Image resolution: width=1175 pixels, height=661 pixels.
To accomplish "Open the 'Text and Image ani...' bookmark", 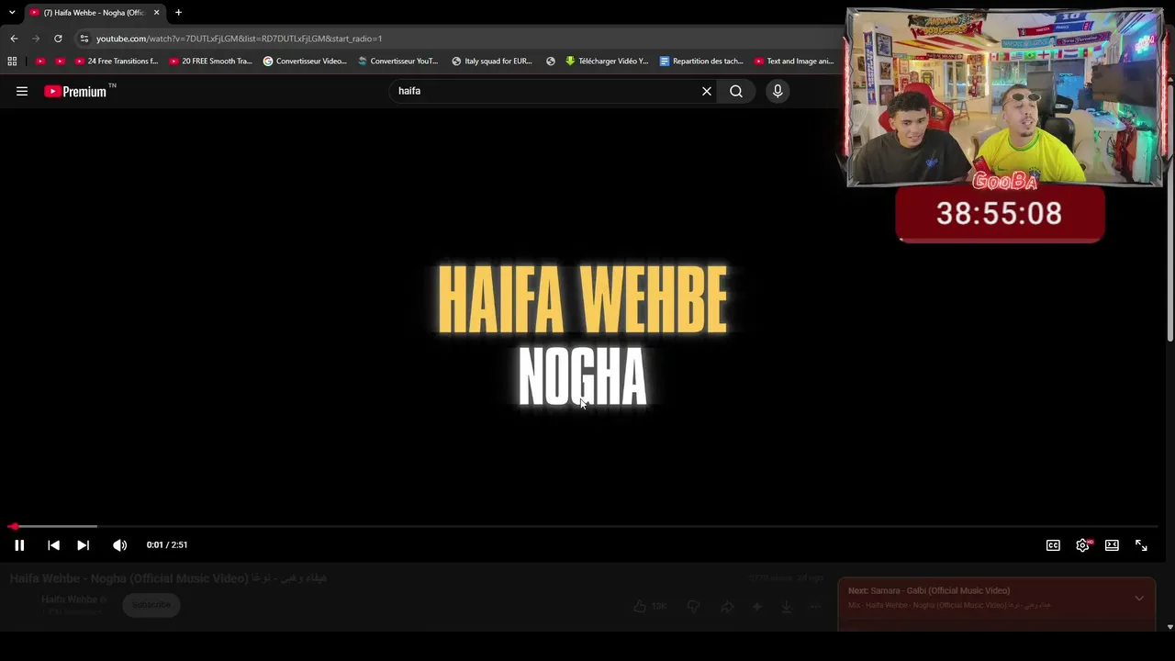I will click(794, 62).
